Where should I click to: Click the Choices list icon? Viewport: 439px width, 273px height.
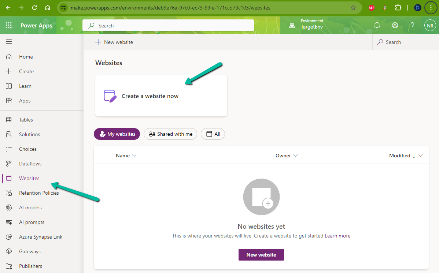click(x=9, y=149)
